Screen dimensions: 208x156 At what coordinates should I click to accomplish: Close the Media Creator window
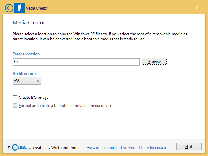tap(197, 7)
